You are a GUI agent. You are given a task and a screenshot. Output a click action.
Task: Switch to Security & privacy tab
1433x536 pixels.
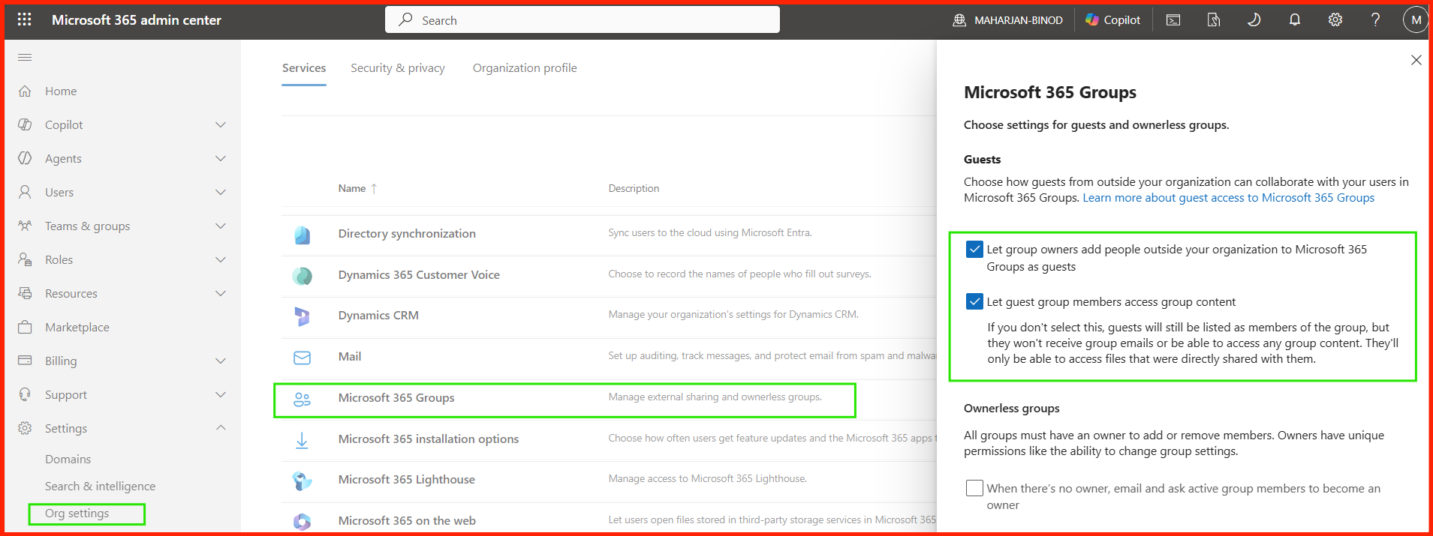398,68
